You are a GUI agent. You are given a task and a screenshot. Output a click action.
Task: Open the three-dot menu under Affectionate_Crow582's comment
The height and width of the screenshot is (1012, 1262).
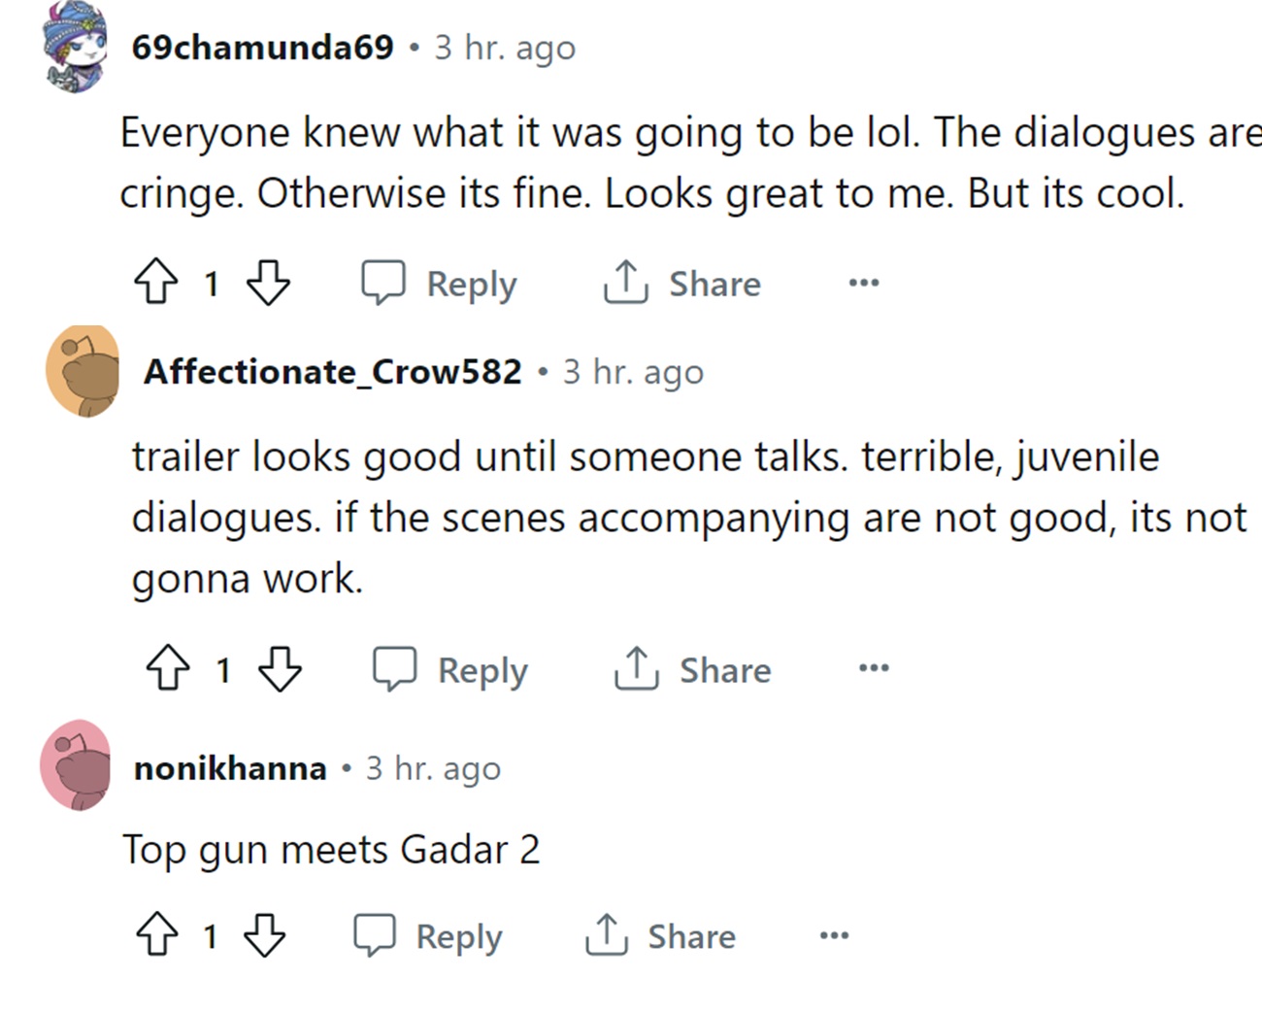(872, 668)
